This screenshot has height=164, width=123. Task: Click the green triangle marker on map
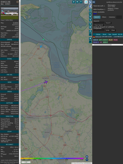(43, 39)
